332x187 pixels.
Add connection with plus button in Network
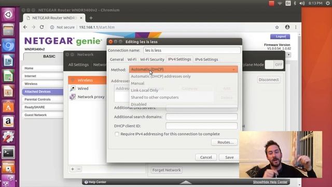(x=73, y=169)
